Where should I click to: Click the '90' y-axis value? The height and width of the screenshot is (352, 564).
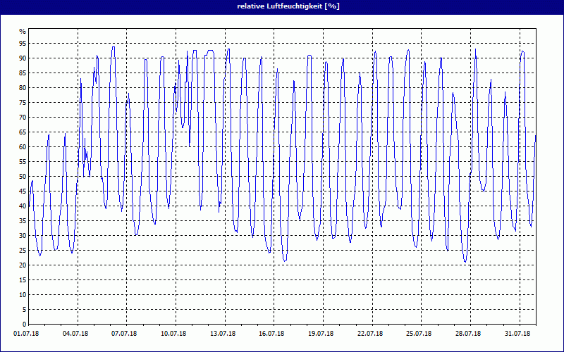point(23,58)
